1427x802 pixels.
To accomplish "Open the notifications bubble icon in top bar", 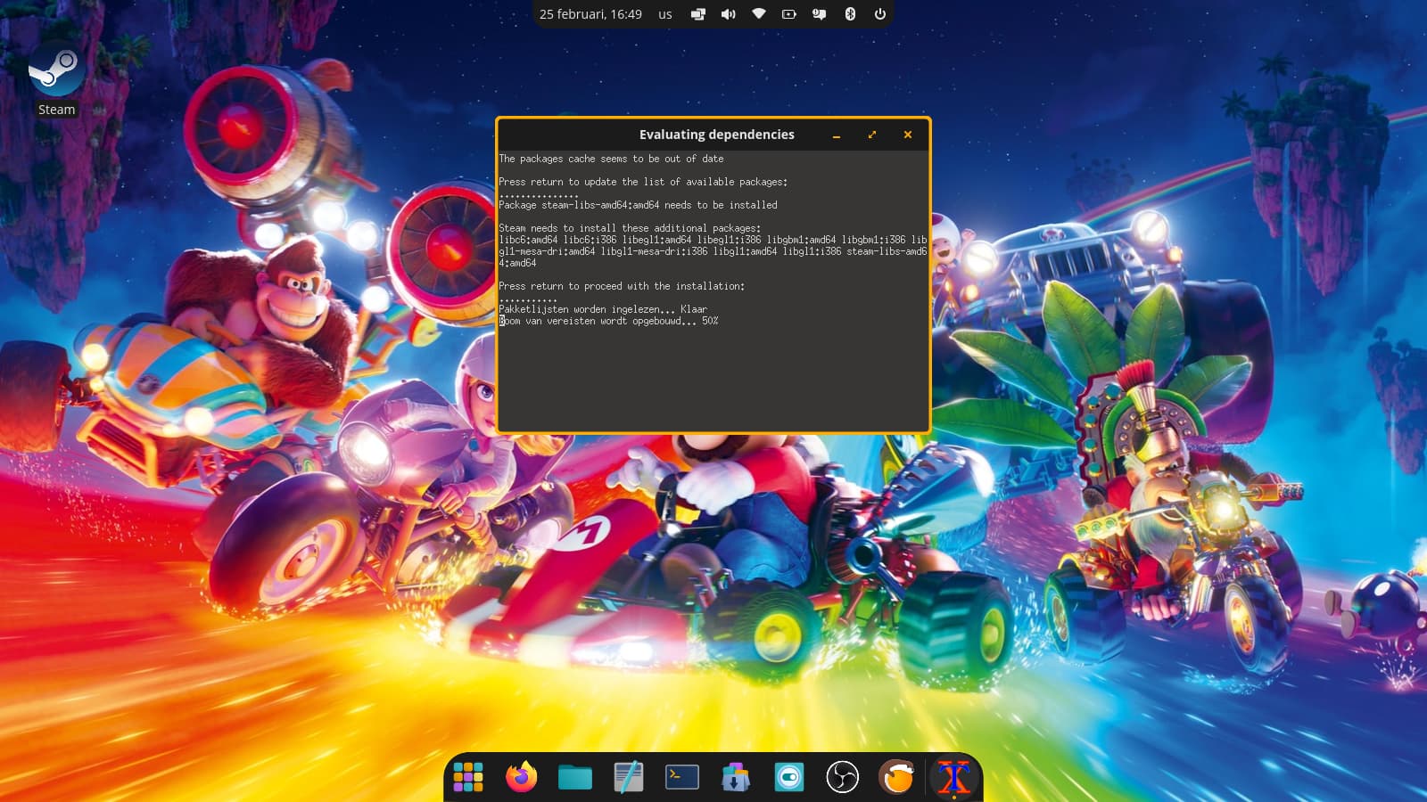I will click(x=820, y=14).
